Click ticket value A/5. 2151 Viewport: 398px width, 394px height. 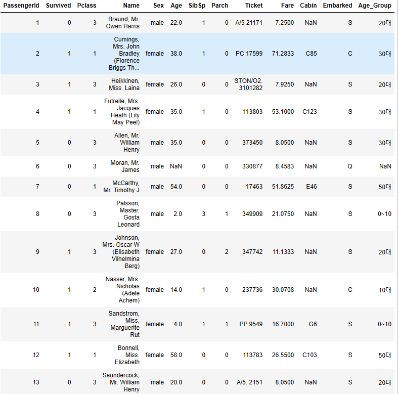[x=249, y=382]
